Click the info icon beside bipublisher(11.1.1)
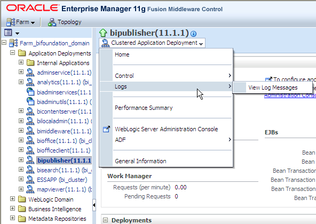 (193, 34)
